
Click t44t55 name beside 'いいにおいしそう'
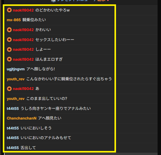pos(13,128)
